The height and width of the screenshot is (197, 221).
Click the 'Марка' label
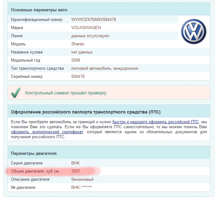point(17,28)
